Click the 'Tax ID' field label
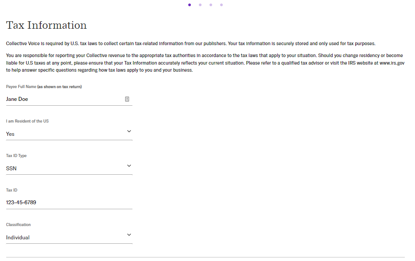Viewport: 415px width, 261px height. click(12, 190)
